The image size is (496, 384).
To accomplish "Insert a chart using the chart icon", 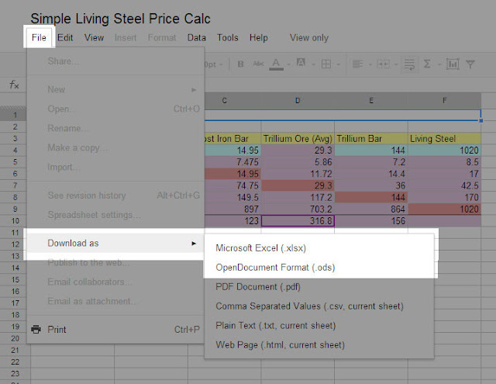I will click(453, 64).
